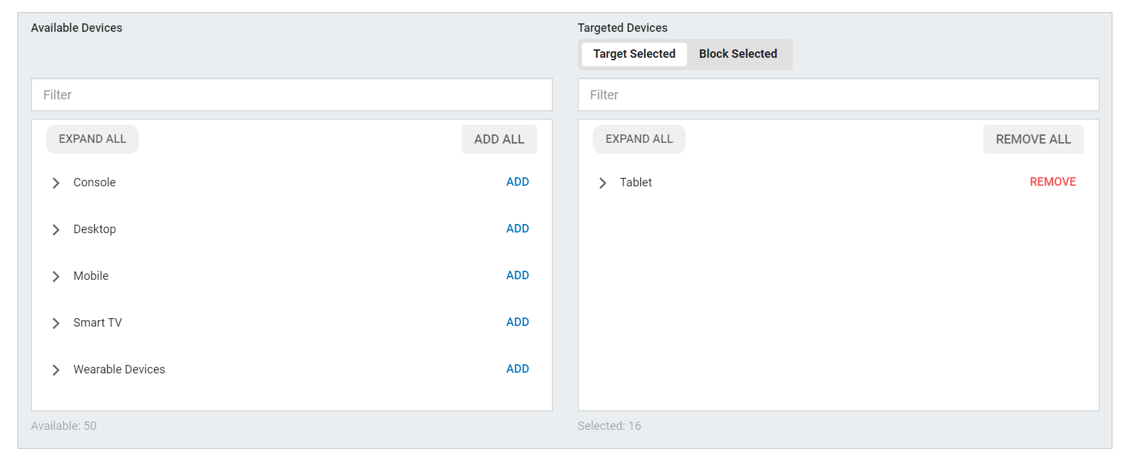Expand the Mobile device category

coord(56,277)
